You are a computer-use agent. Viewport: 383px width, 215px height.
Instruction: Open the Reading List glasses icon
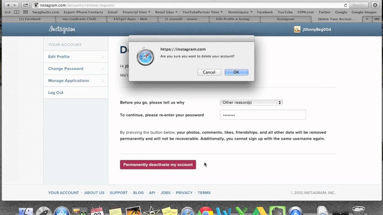pyautogui.click(x=8, y=12)
